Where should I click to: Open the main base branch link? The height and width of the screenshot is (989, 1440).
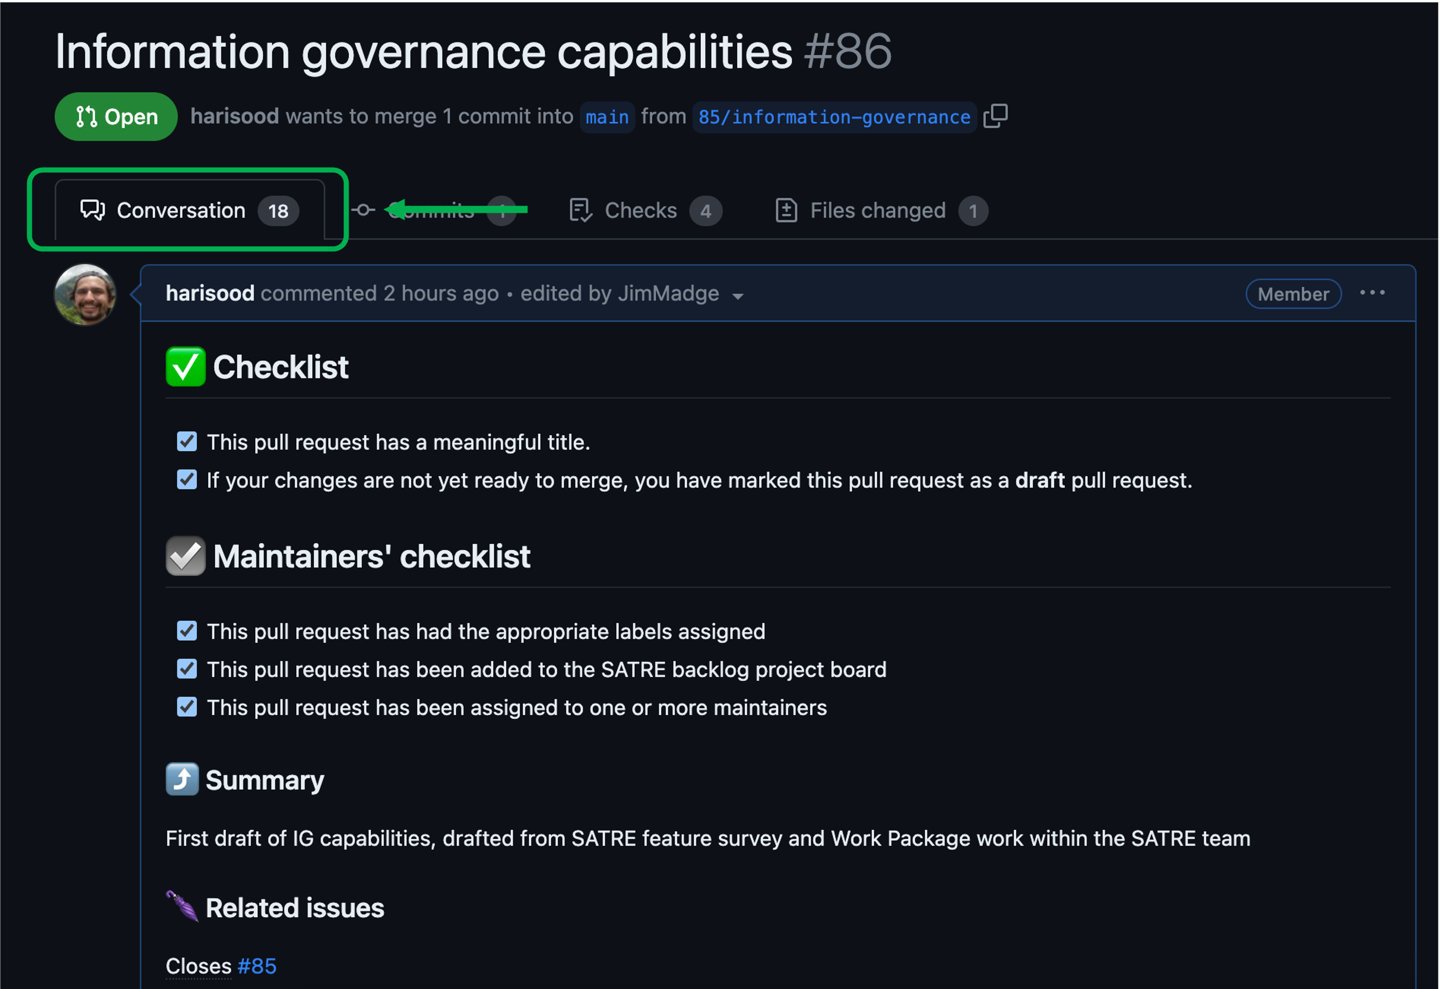[607, 117]
